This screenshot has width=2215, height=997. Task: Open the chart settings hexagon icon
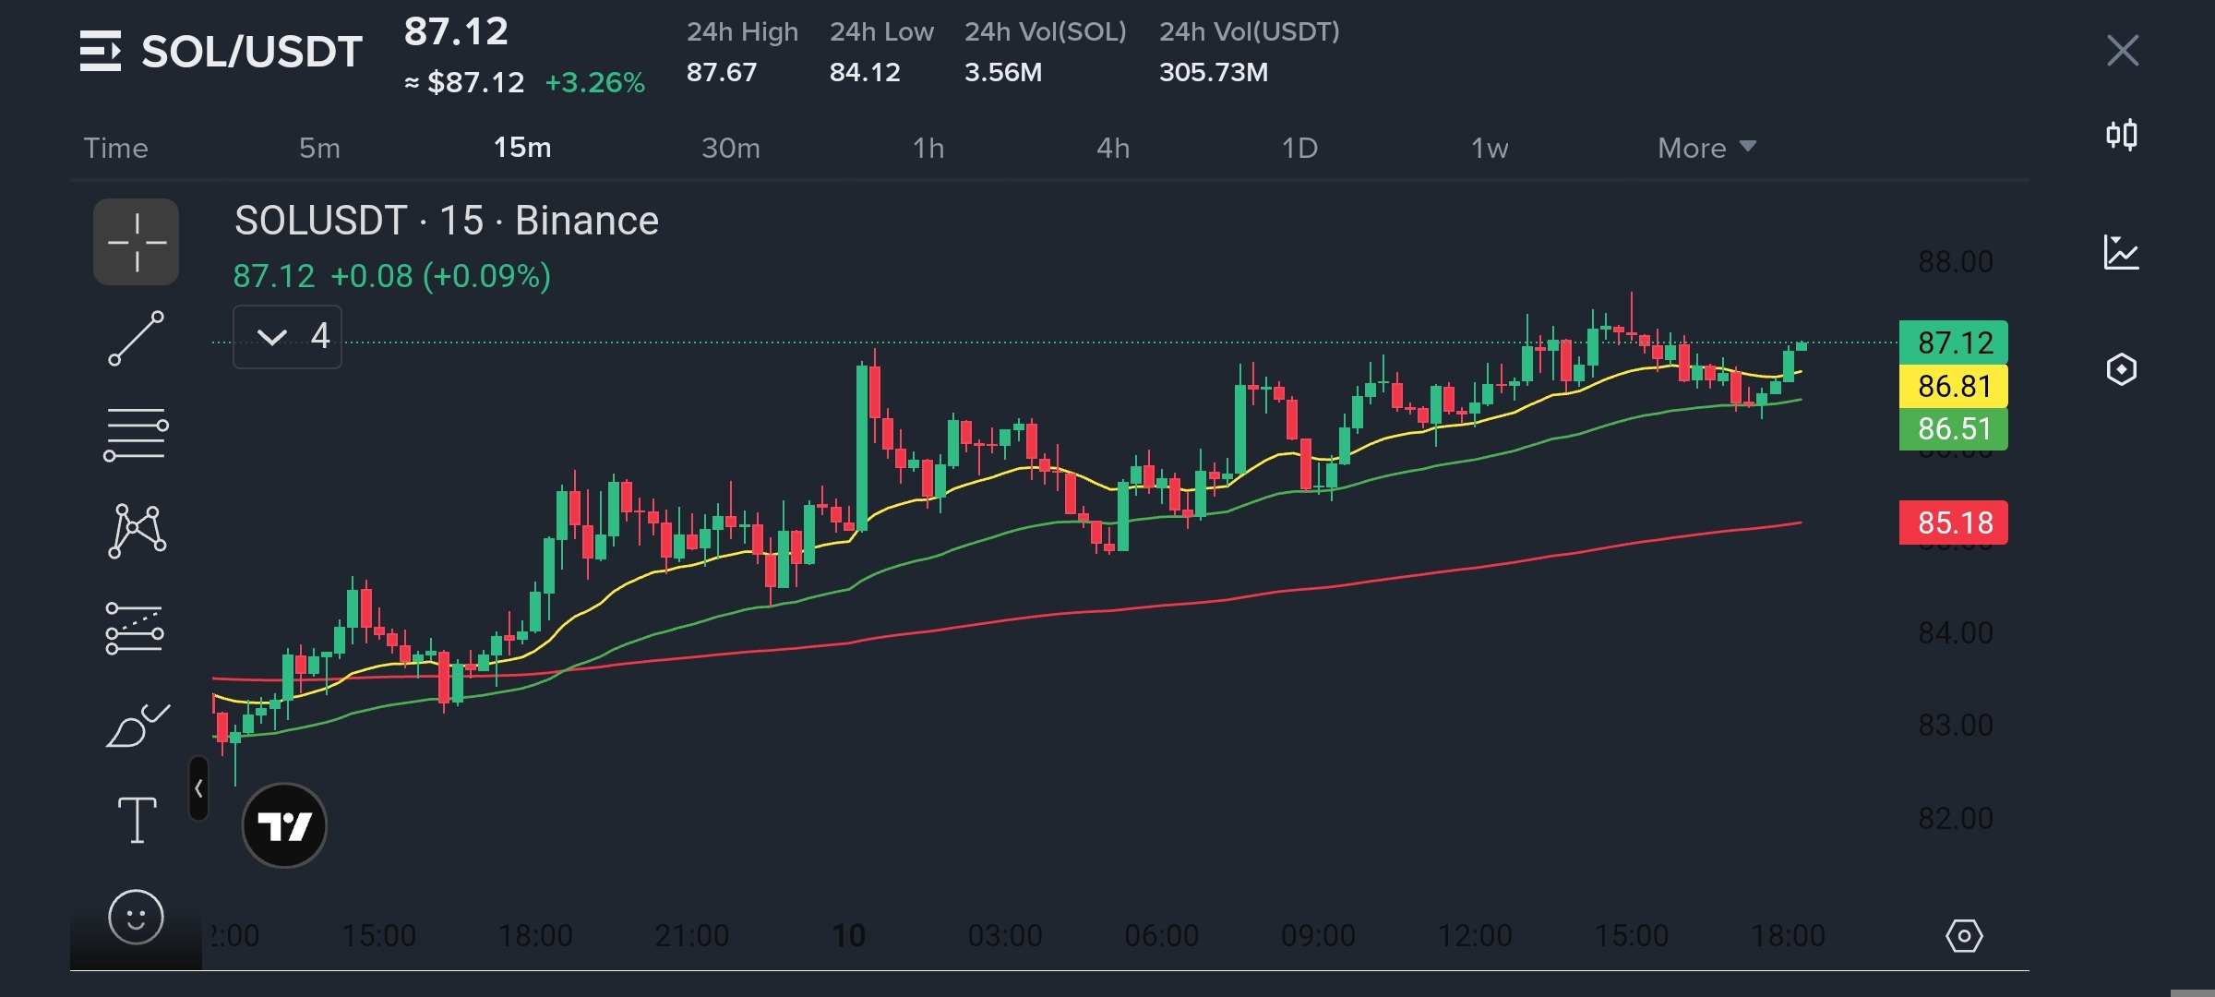point(2122,369)
